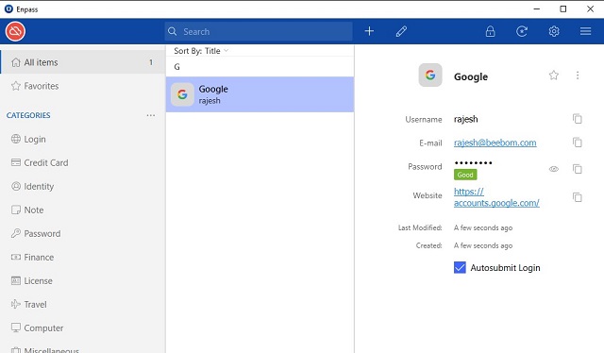The height and width of the screenshot is (353, 604).
Task: Click the red cloud sync disabled icon
Action: (x=15, y=31)
